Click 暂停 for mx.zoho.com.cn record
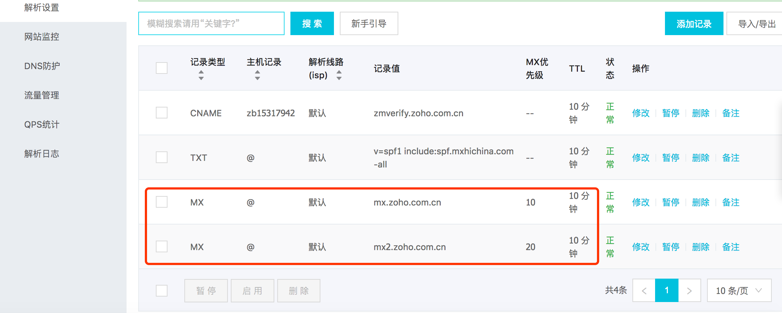The image size is (782, 313). pos(671,202)
